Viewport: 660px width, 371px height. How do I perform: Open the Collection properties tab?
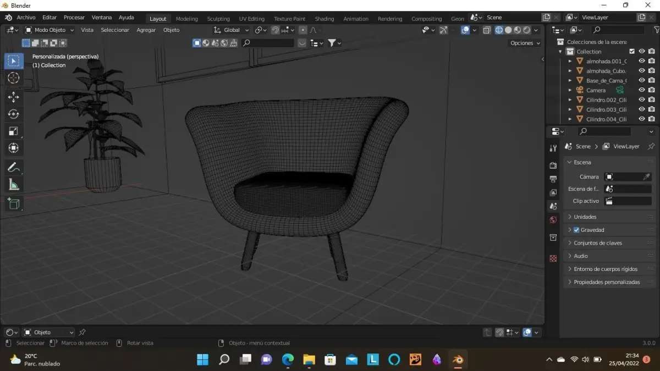tap(553, 237)
